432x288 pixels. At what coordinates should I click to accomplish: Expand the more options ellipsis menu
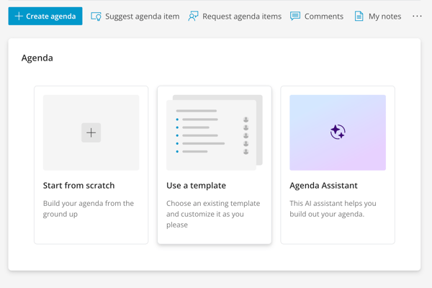point(417,16)
